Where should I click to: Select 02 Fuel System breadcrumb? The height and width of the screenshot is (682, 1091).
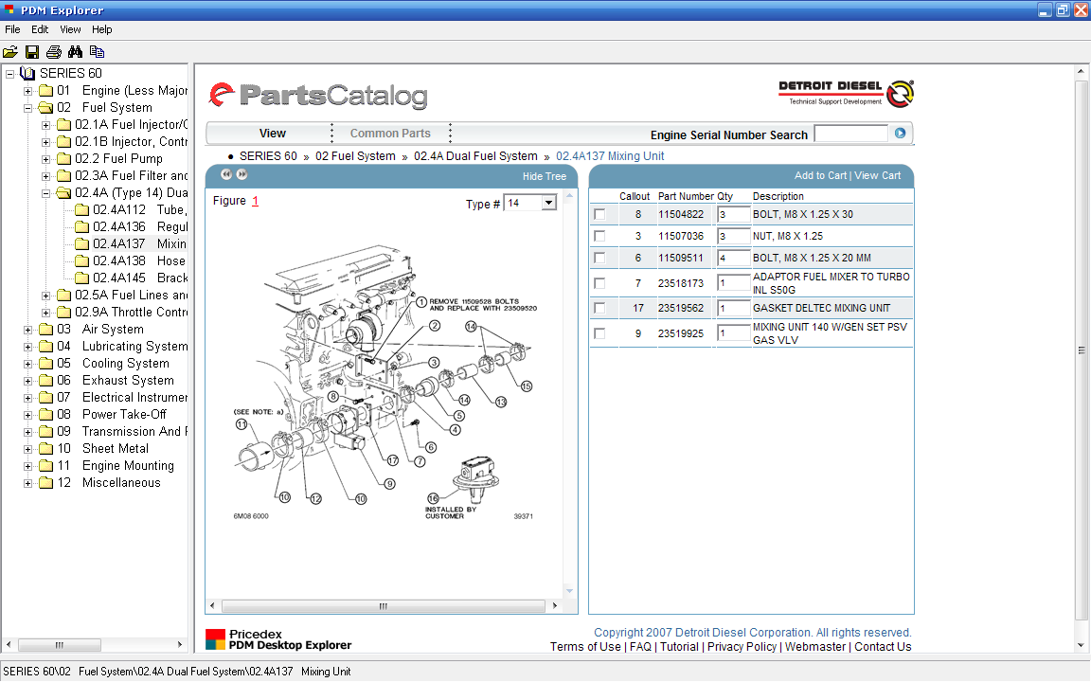coord(355,156)
